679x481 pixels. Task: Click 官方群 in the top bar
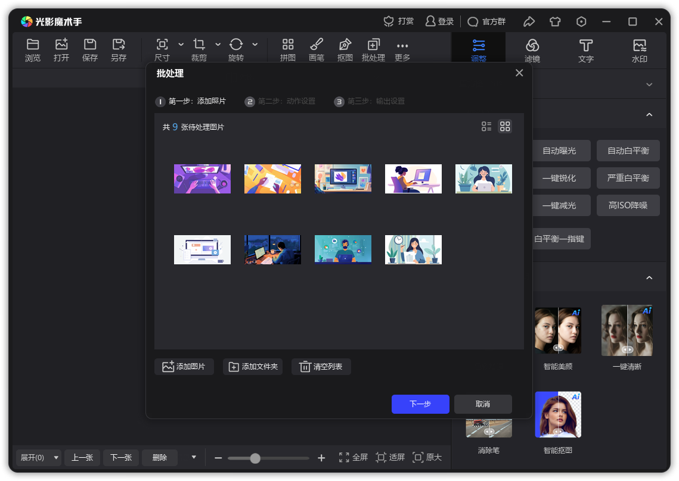pyautogui.click(x=487, y=21)
